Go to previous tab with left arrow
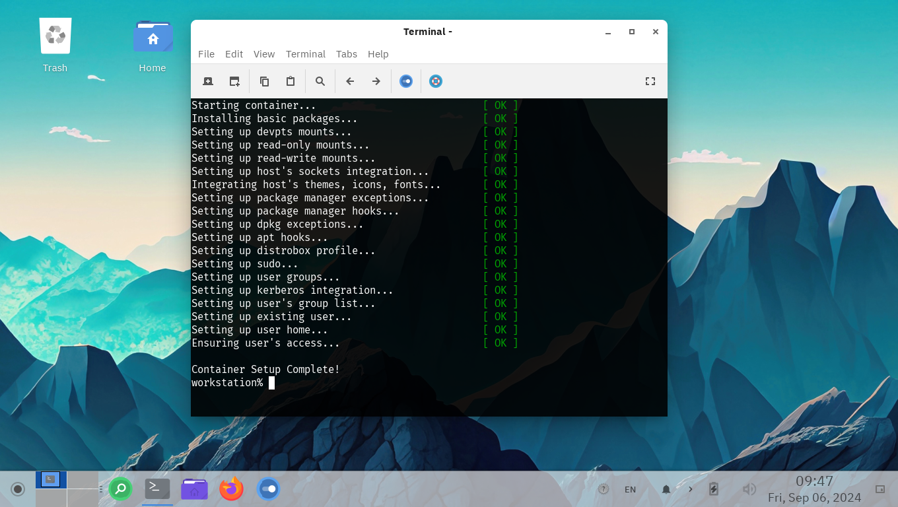The width and height of the screenshot is (898, 507). tap(350, 81)
